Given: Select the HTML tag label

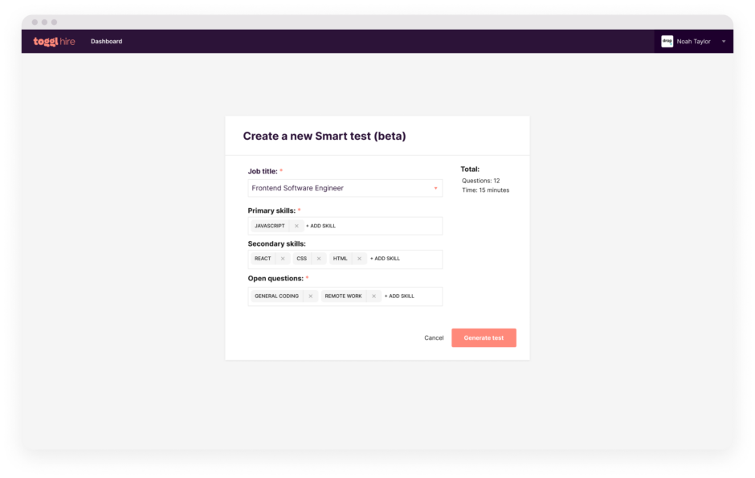Looking at the screenshot, I should tap(340, 259).
